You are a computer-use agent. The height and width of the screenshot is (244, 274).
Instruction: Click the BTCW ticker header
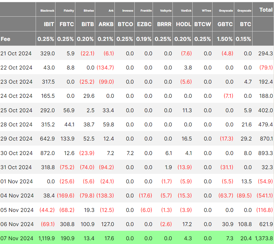pyautogui.click(x=203, y=24)
